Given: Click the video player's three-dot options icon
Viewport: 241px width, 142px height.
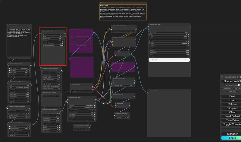Looking at the screenshot, I should (188, 60).
